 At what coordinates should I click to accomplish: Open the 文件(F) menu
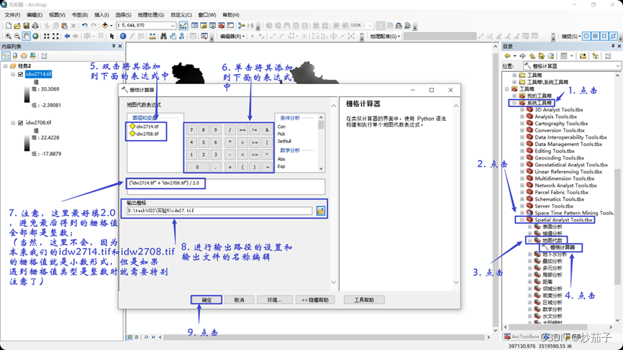[x=12, y=14]
